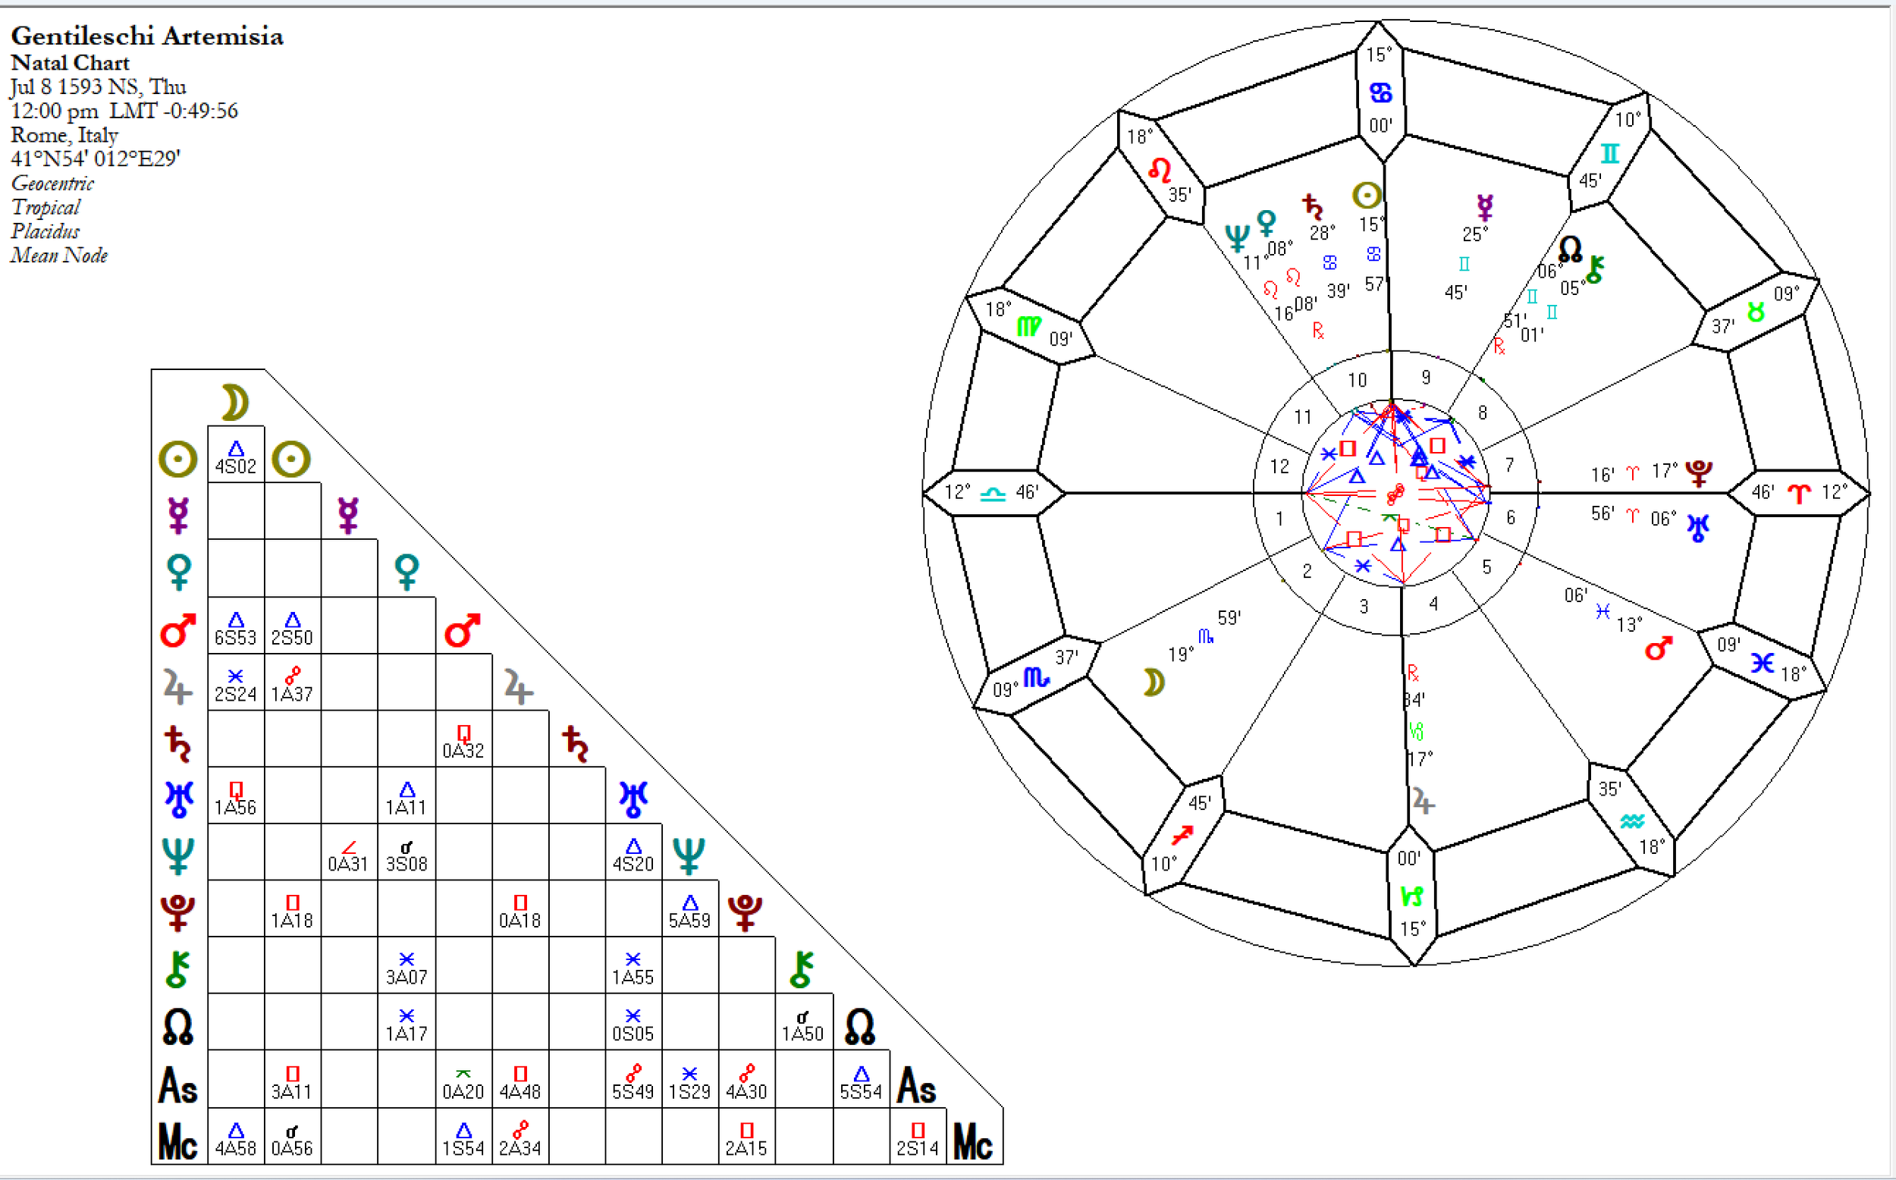Click the Mars glyph in the wheel's fifth house
The image size is (1896, 1180).
(1659, 648)
